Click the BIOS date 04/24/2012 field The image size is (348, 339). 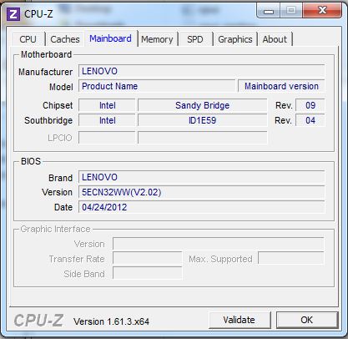(x=202, y=207)
